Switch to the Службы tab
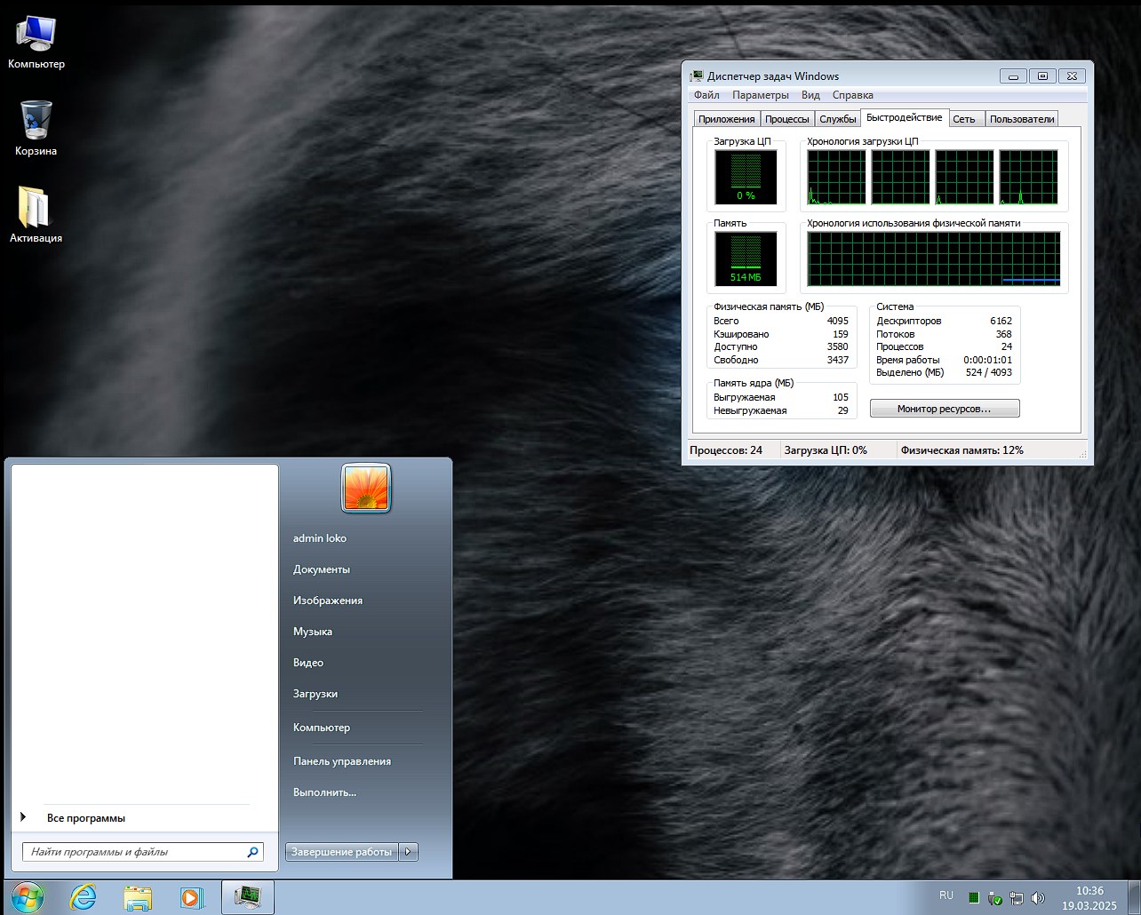This screenshot has height=915, width=1141. coord(838,119)
